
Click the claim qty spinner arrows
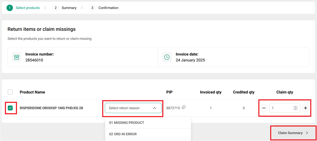click(295, 108)
